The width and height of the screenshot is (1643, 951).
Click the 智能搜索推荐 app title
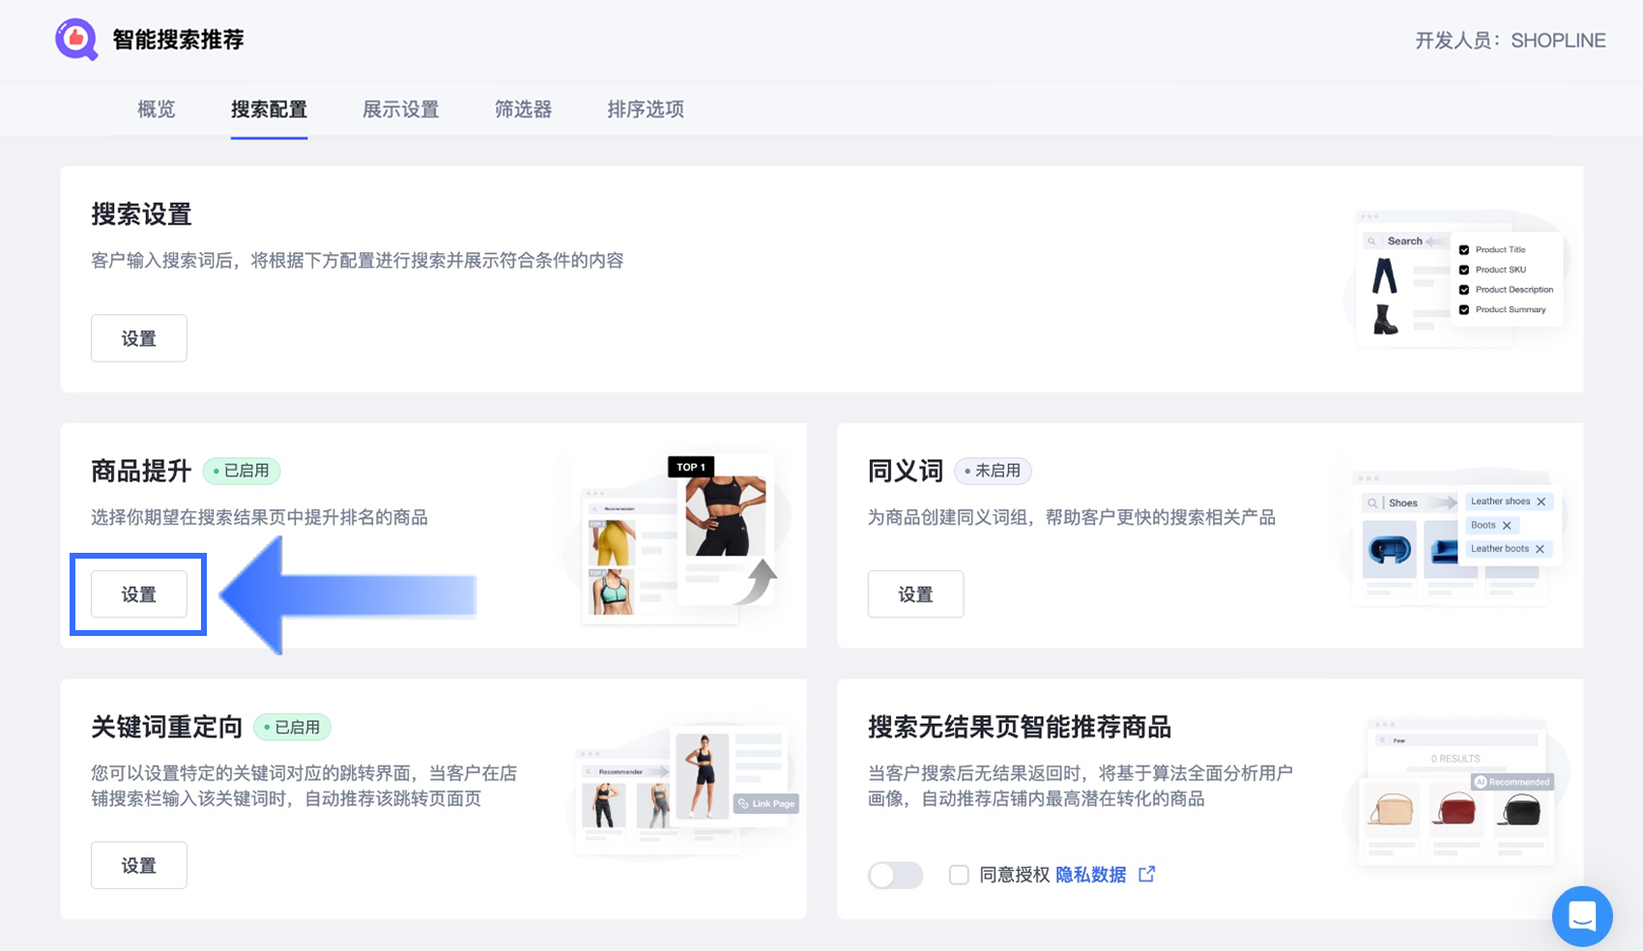click(x=179, y=40)
